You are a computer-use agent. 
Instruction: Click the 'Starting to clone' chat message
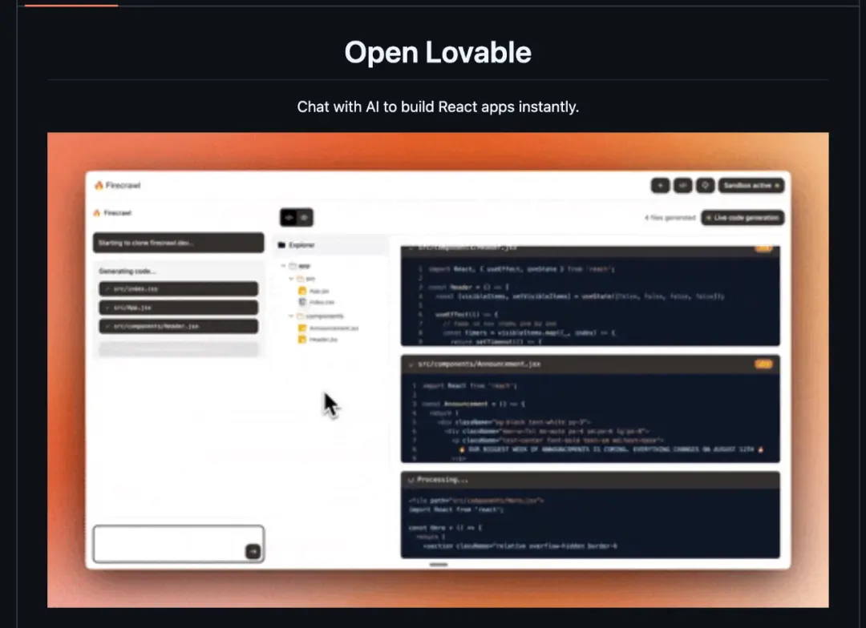(178, 243)
